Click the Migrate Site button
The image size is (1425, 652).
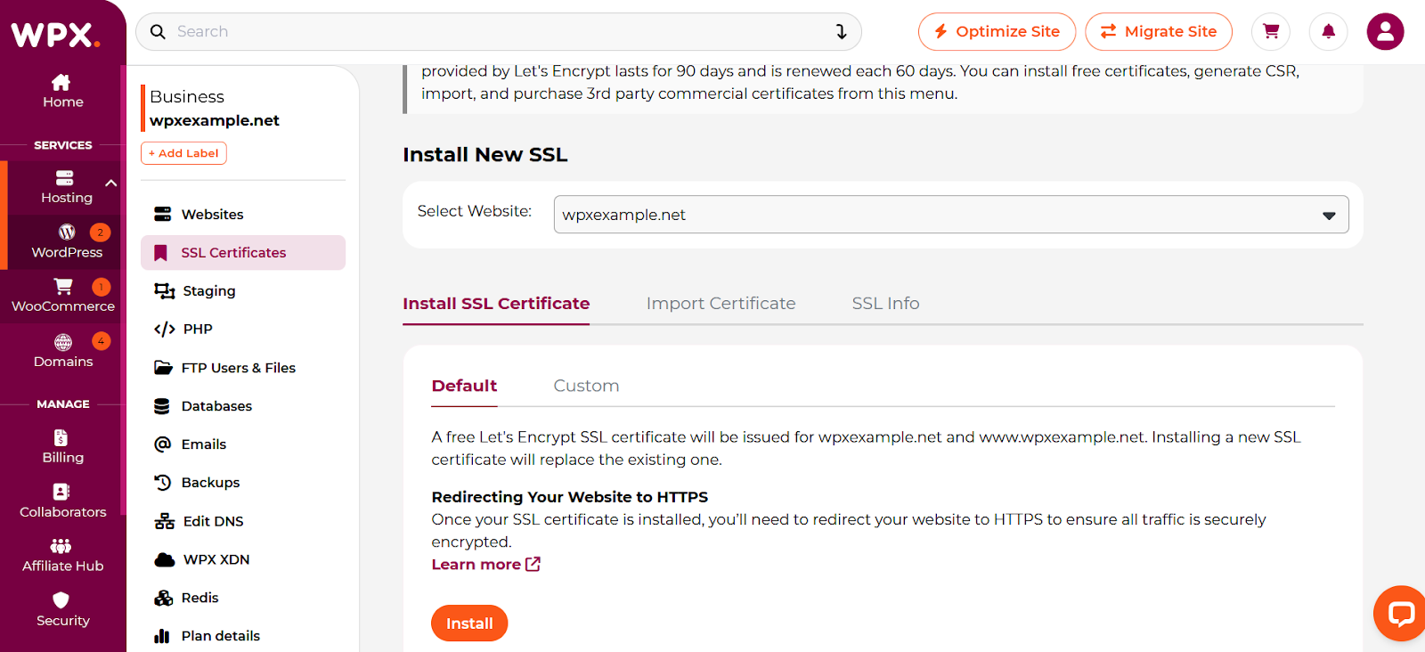click(1159, 32)
